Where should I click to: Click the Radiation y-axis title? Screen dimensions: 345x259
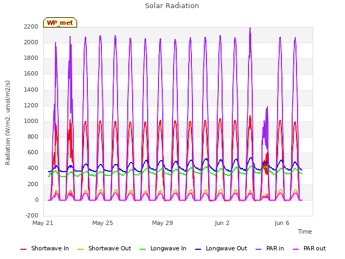pyautogui.click(x=8, y=122)
